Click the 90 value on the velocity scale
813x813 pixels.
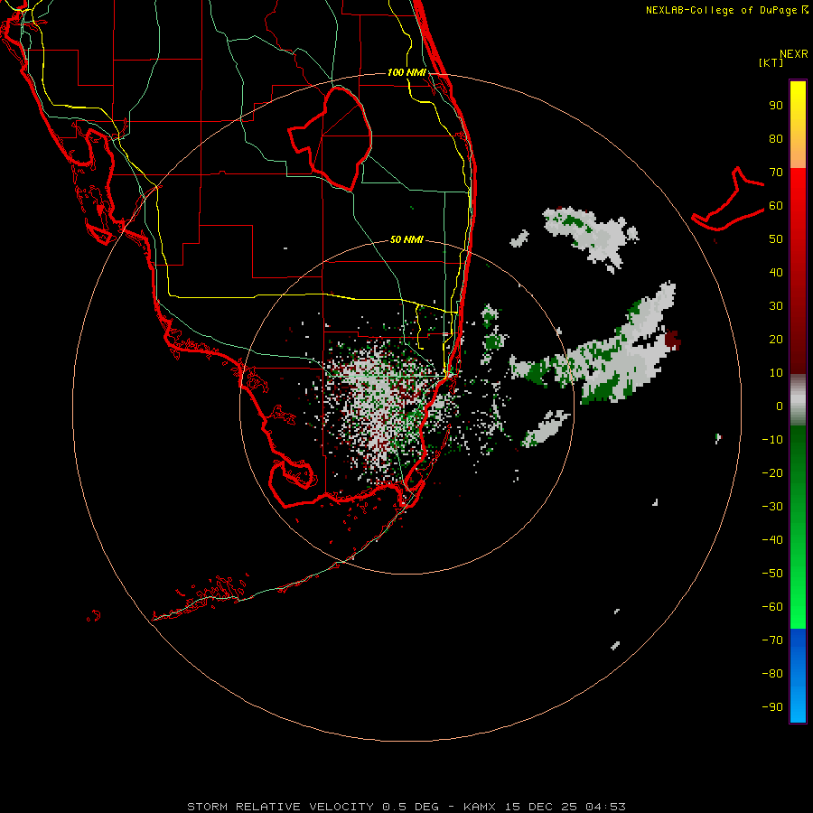(776, 106)
